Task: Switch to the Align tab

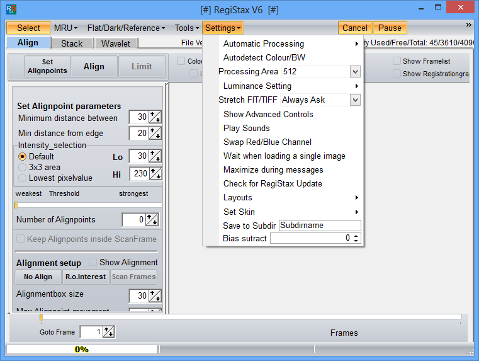Action: (28, 42)
